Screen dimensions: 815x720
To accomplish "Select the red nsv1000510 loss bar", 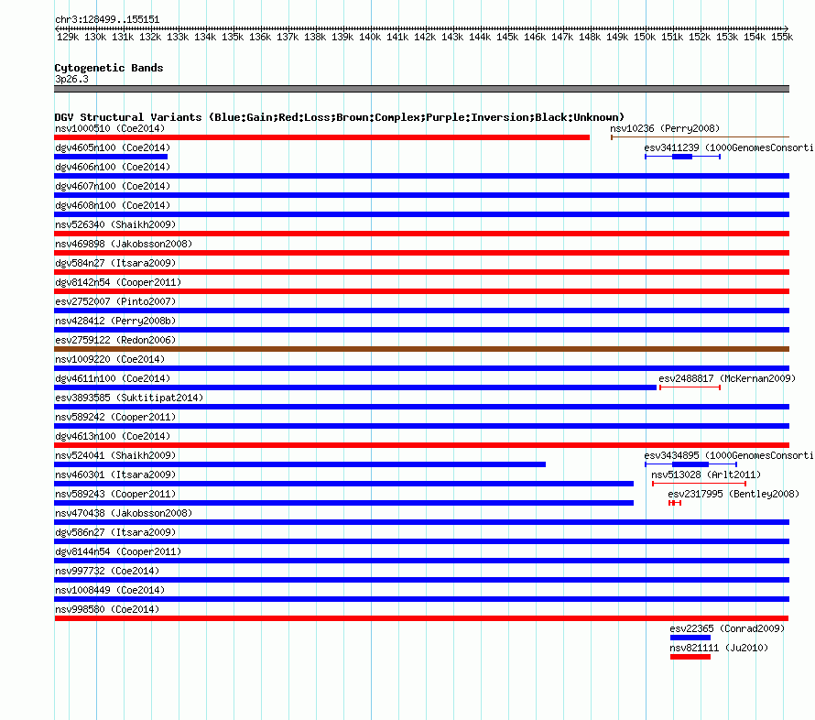I will pyautogui.click(x=321, y=137).
